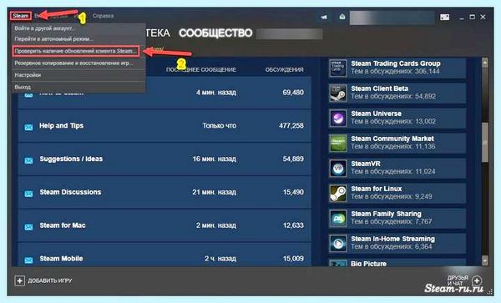Click Проверить наличие обновлений клиента Steam
The height and width of the screenshot is (303, 501).
click(76, 51)
